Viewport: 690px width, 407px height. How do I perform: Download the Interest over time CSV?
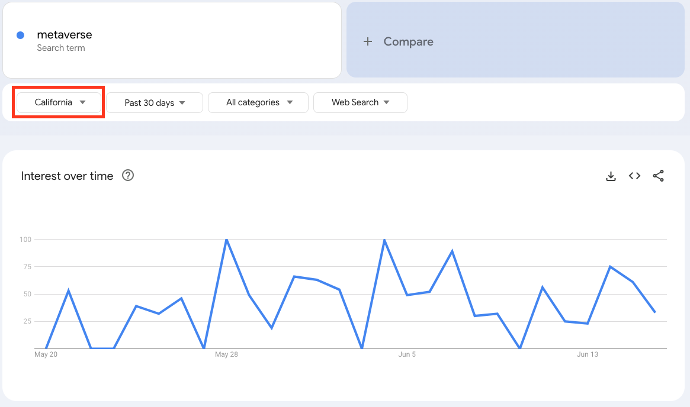pos(611,176)
